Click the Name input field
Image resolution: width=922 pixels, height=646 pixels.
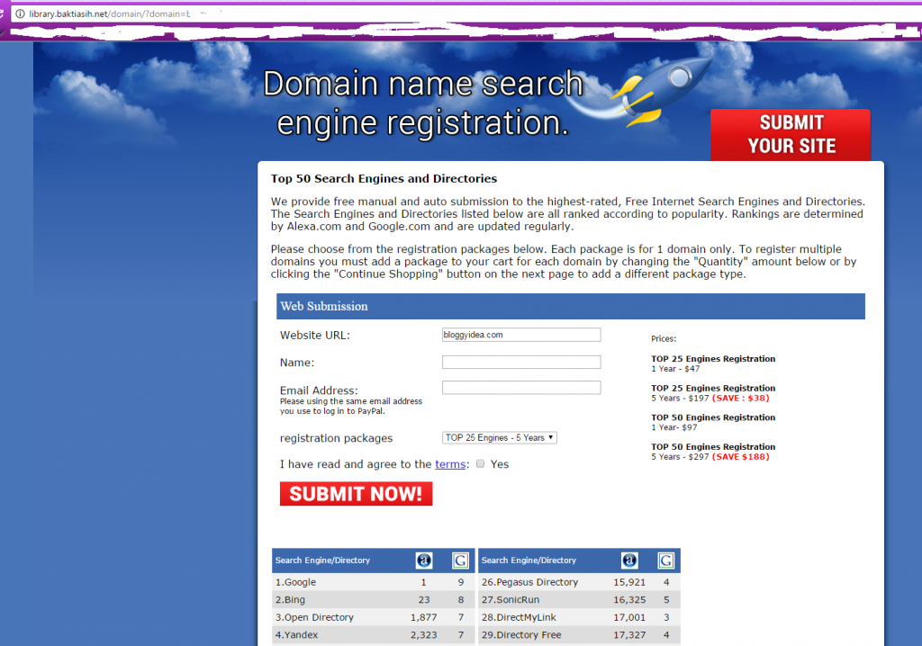coord(521,362)
